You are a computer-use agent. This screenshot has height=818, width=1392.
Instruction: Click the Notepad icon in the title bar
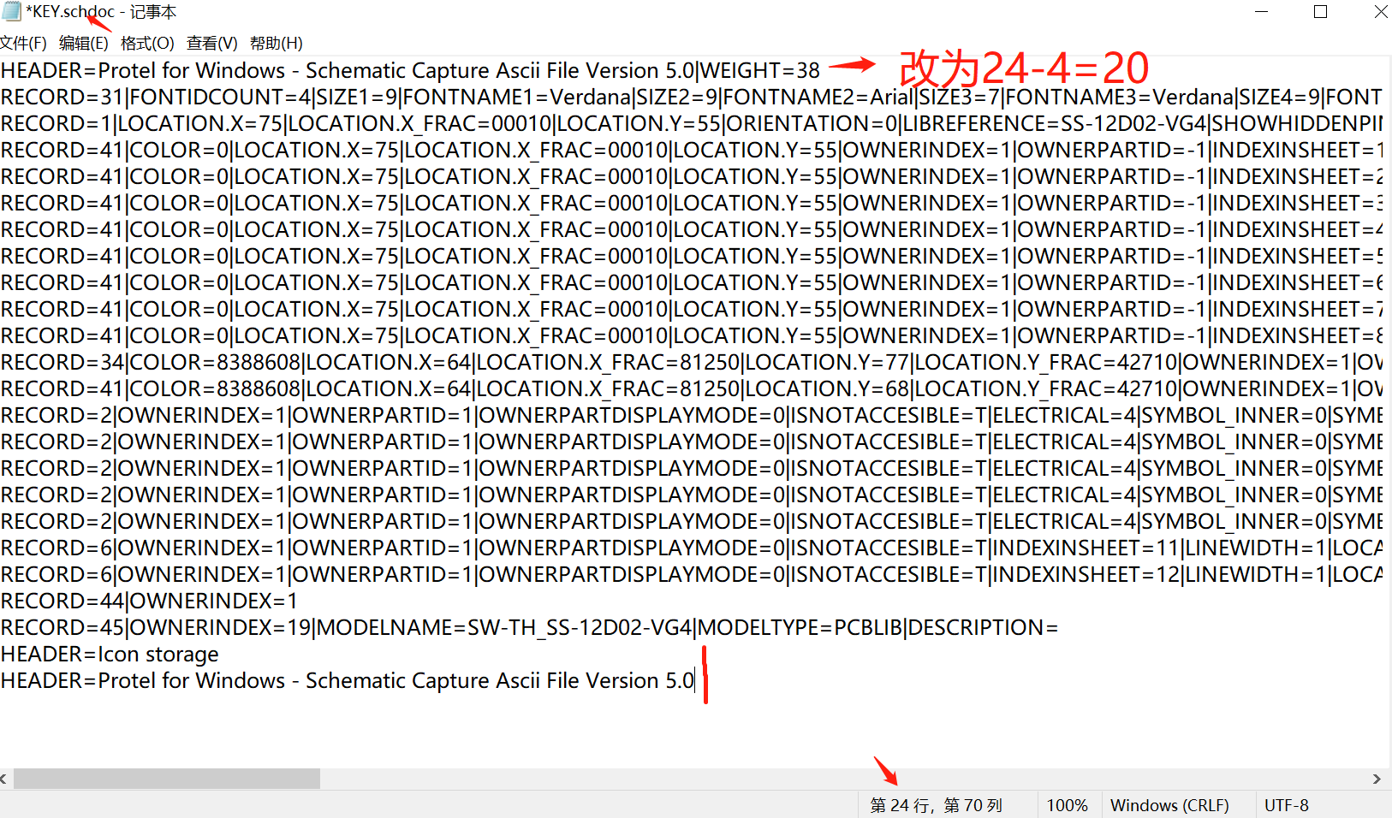point(14,12)
